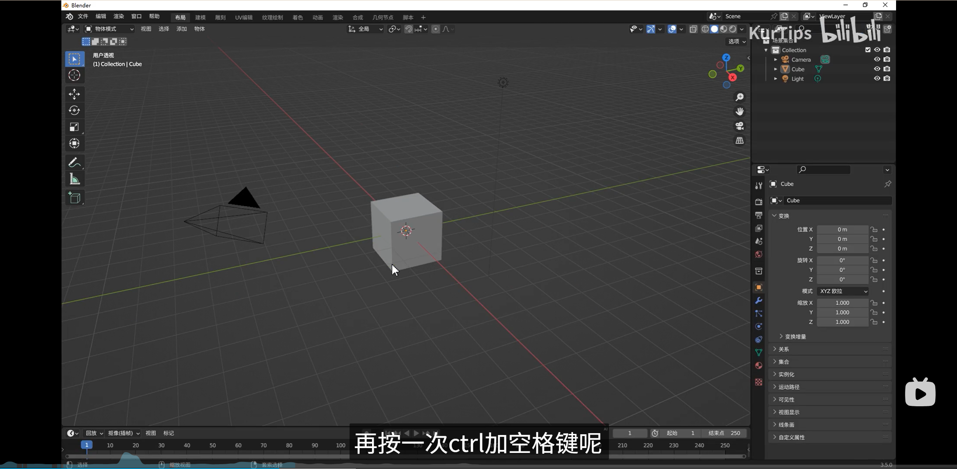This screenshot has height=469, width=957.
Task: Open rotation mode XYZ Euler dropdown
Action: [843, 291]
